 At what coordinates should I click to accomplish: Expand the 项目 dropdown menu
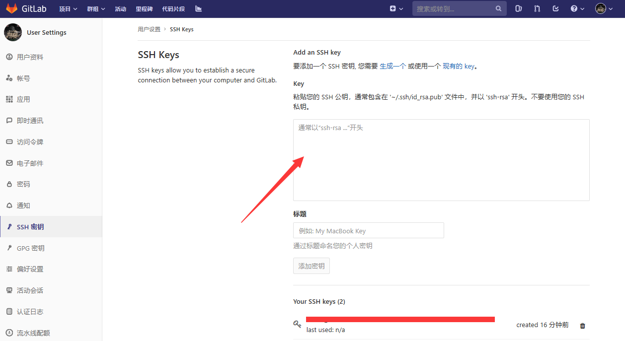tap(68, 8)
